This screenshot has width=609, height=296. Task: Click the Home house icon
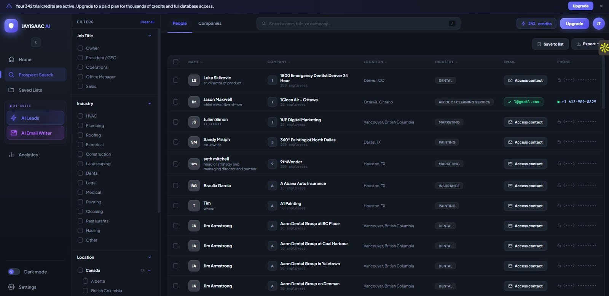coord(11,60)
